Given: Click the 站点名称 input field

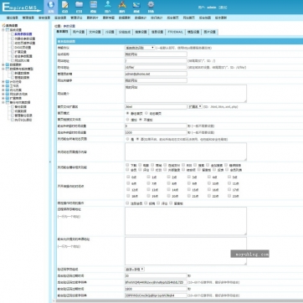Looking at the screenshot, I should [156, 54].
